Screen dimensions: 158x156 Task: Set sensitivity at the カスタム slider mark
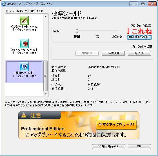pos(117,37)
